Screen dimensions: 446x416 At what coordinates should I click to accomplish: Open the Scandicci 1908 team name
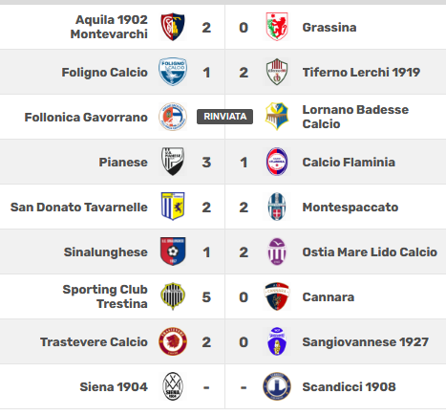click(x=349, y=386)
